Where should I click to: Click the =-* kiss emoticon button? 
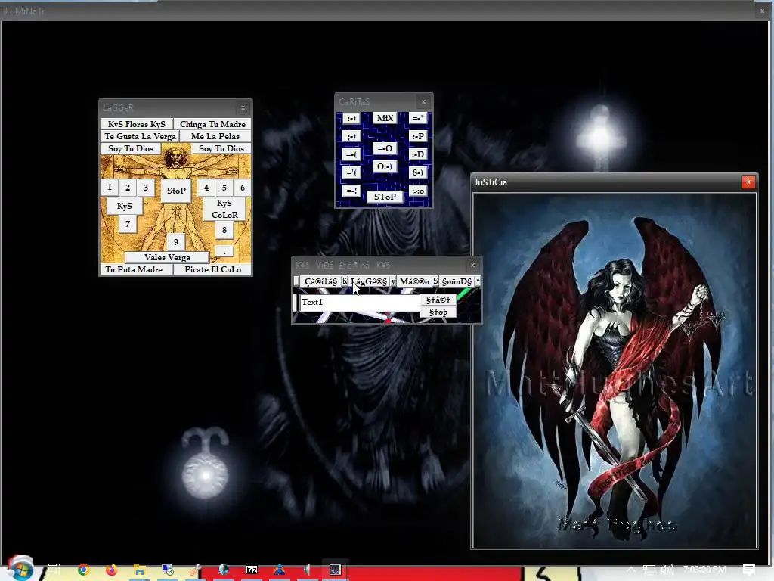[x=418, y=118]
